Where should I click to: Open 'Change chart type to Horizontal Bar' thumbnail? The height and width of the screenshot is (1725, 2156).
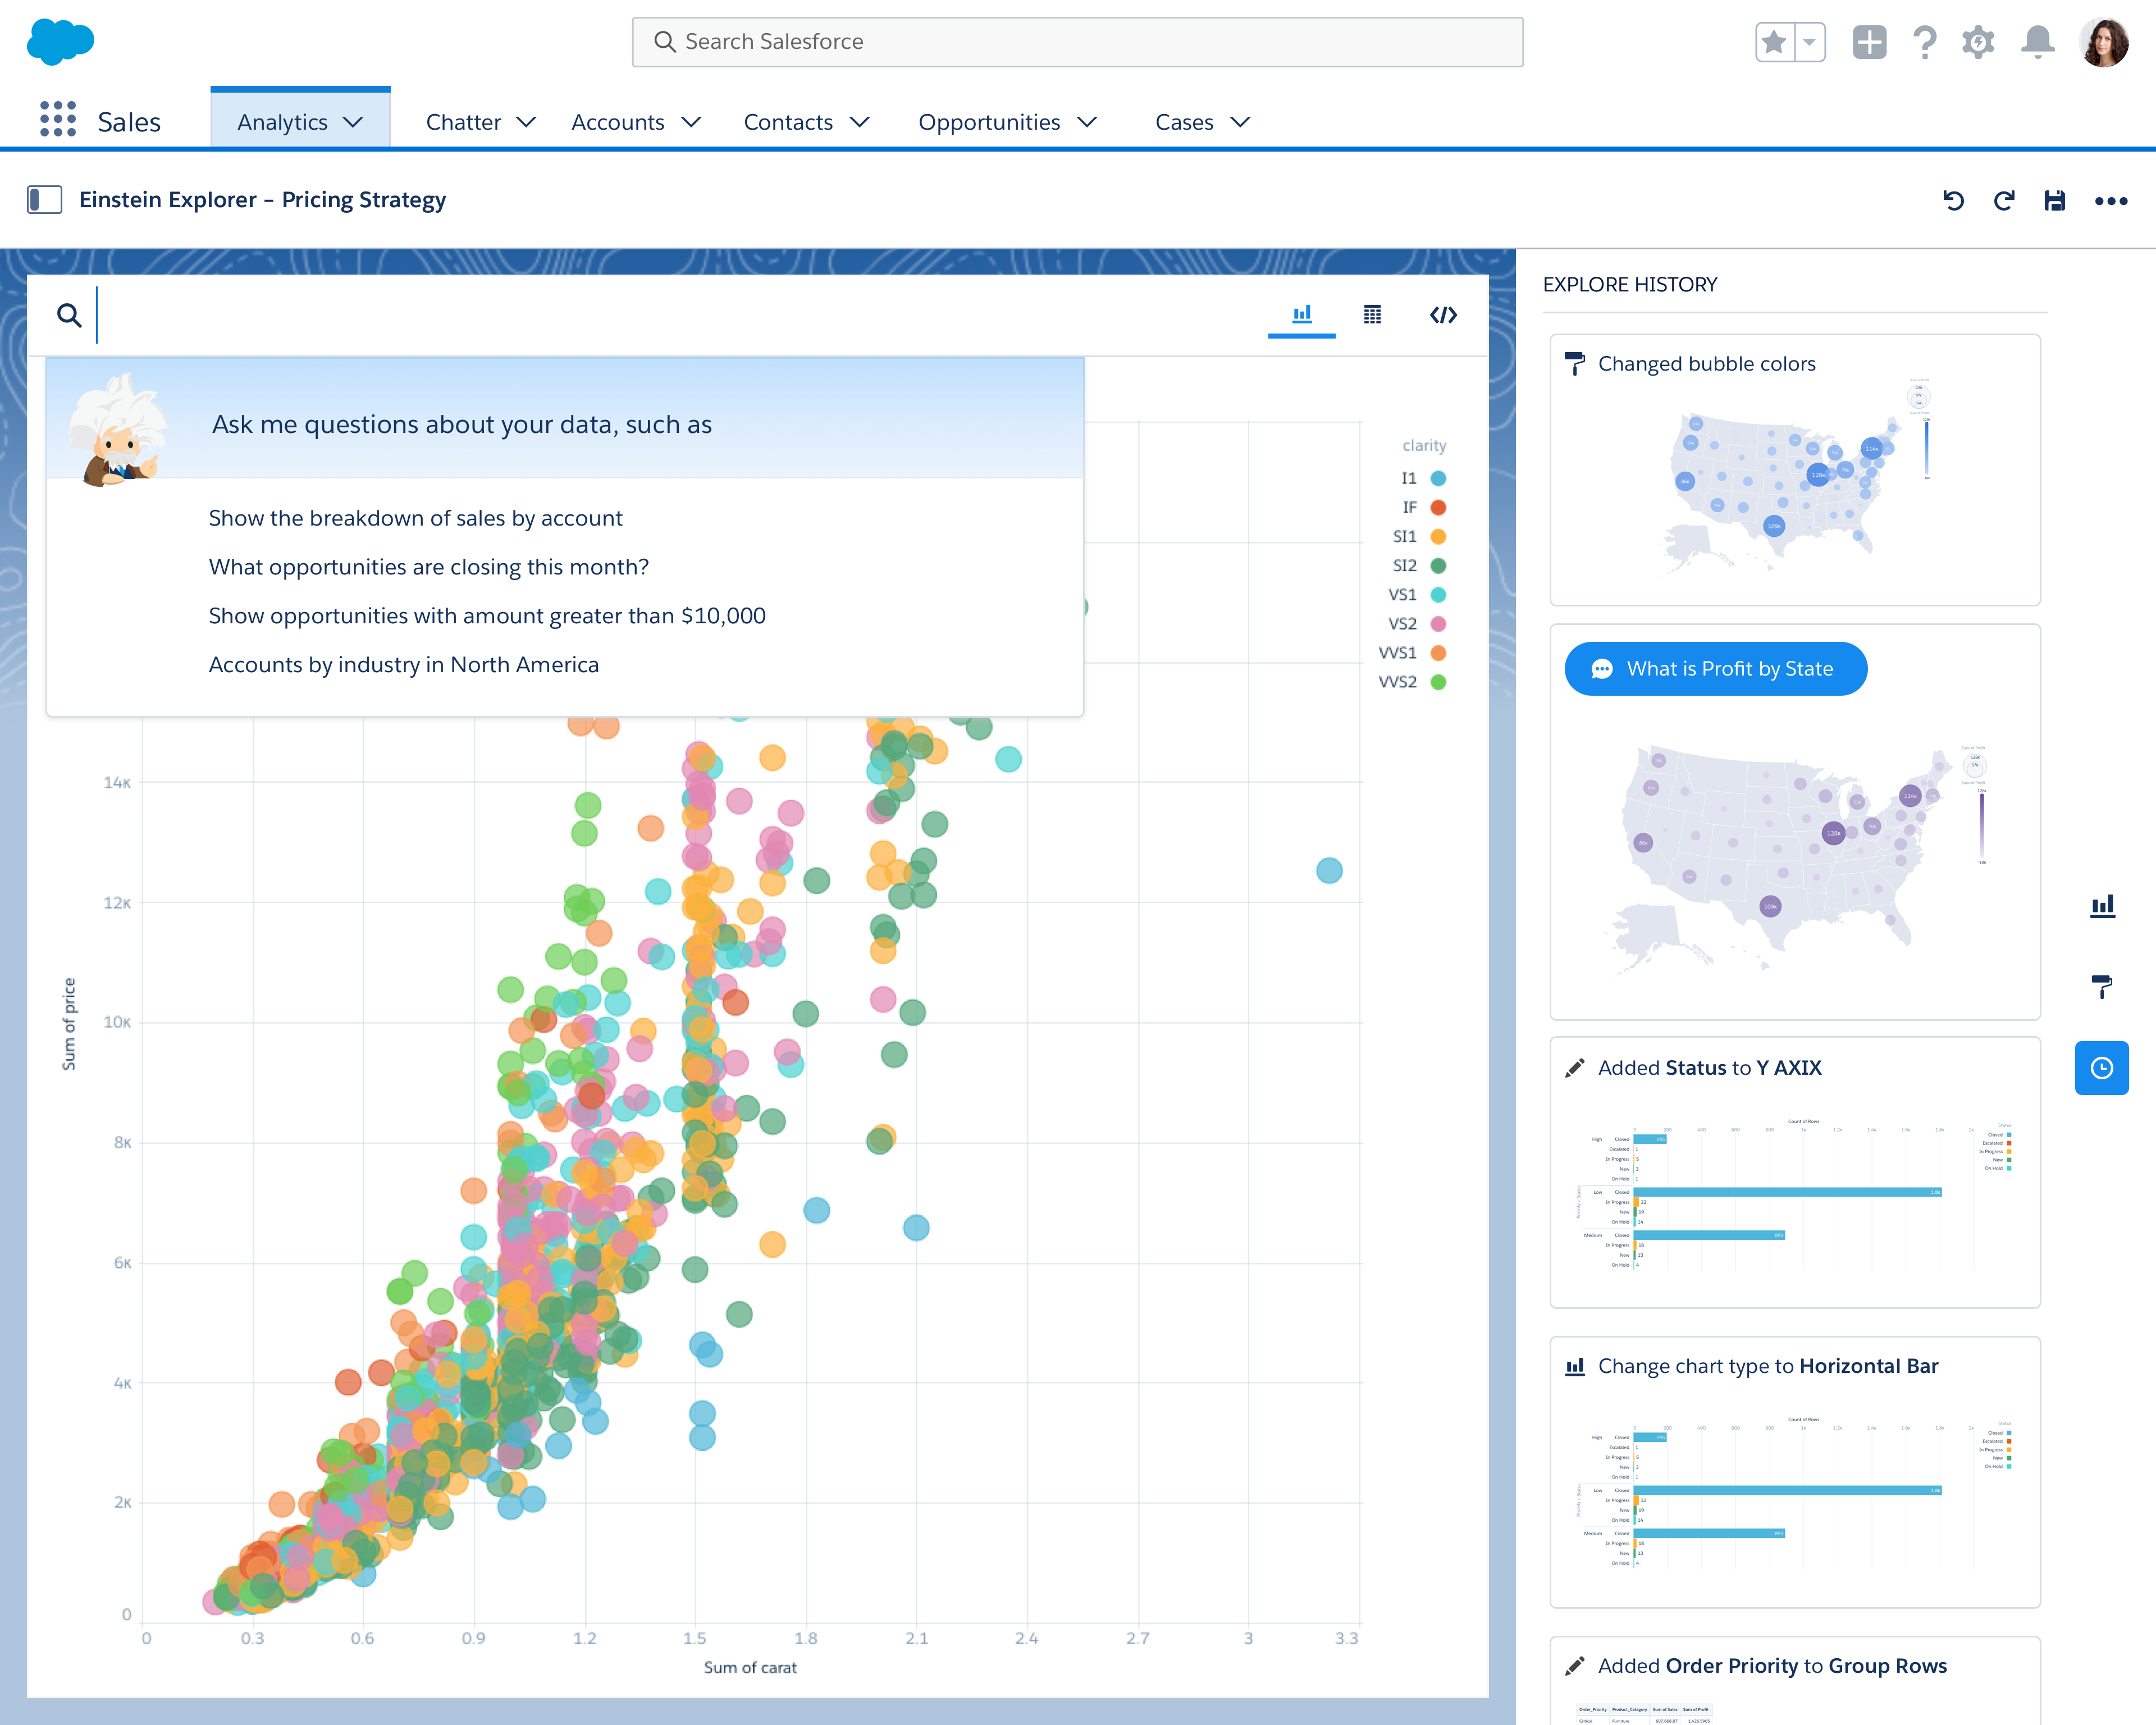point(1795,1492)
